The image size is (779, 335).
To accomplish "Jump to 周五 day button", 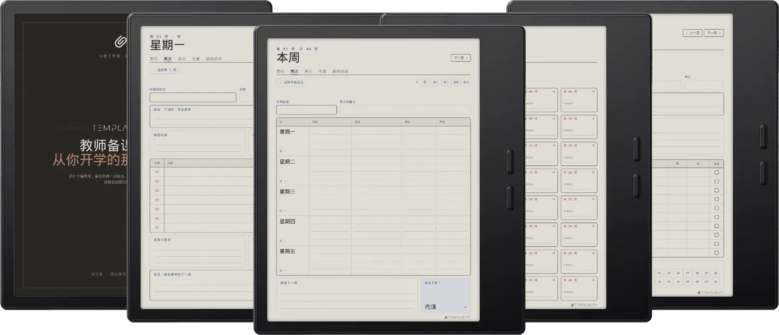I will pos(466,83).
